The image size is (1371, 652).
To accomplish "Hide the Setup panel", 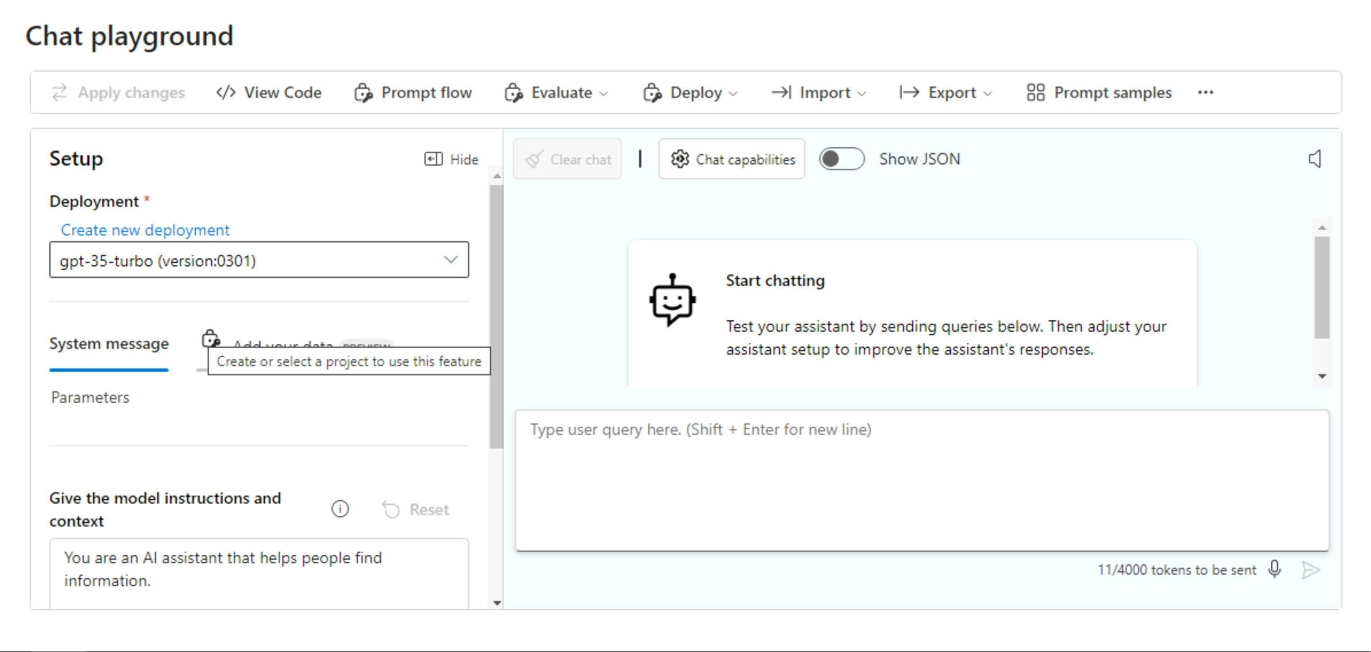I will click(x=451, y=159).
